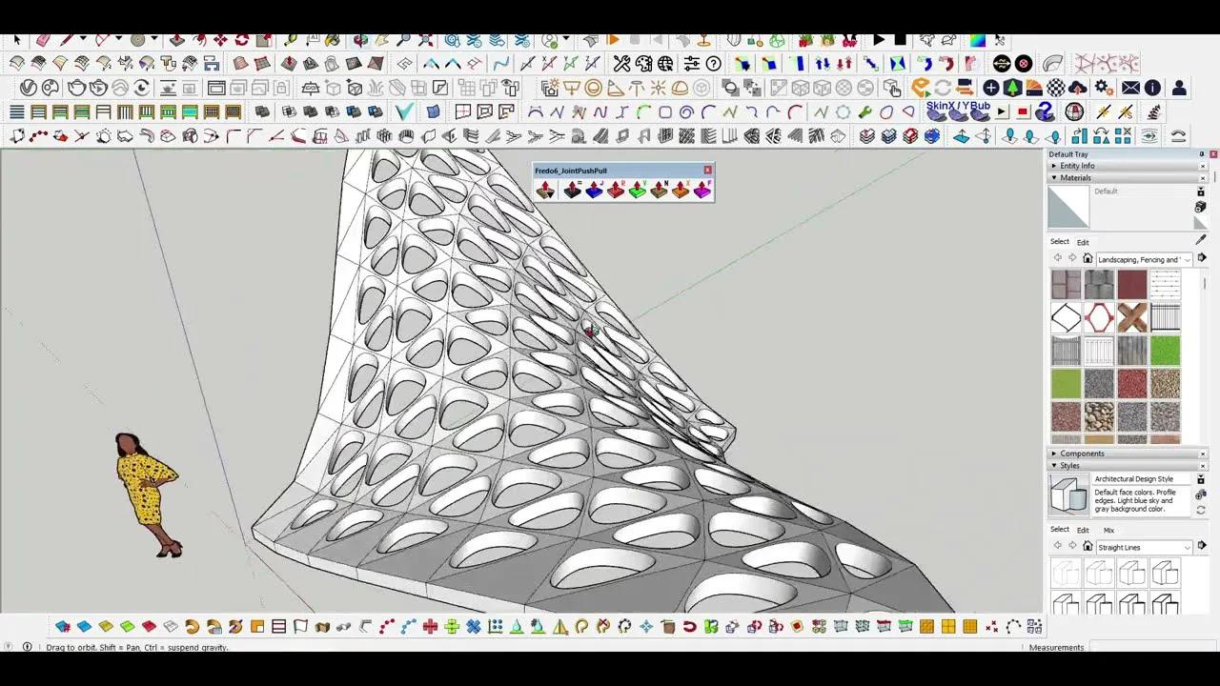This screenshot has width=1220, height=686.
Task: Expand the Components panel
Action: (x=1054, y=454)
